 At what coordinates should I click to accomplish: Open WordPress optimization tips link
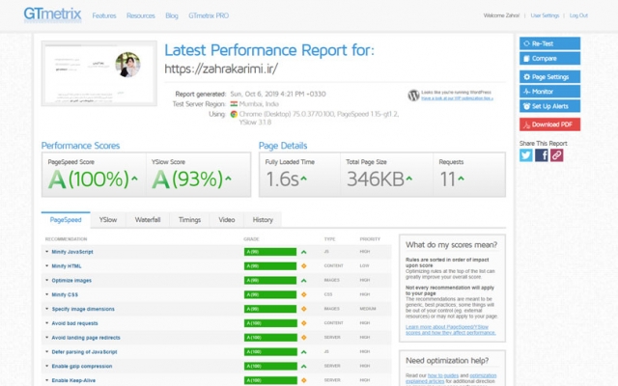click(x=457, y=98)
